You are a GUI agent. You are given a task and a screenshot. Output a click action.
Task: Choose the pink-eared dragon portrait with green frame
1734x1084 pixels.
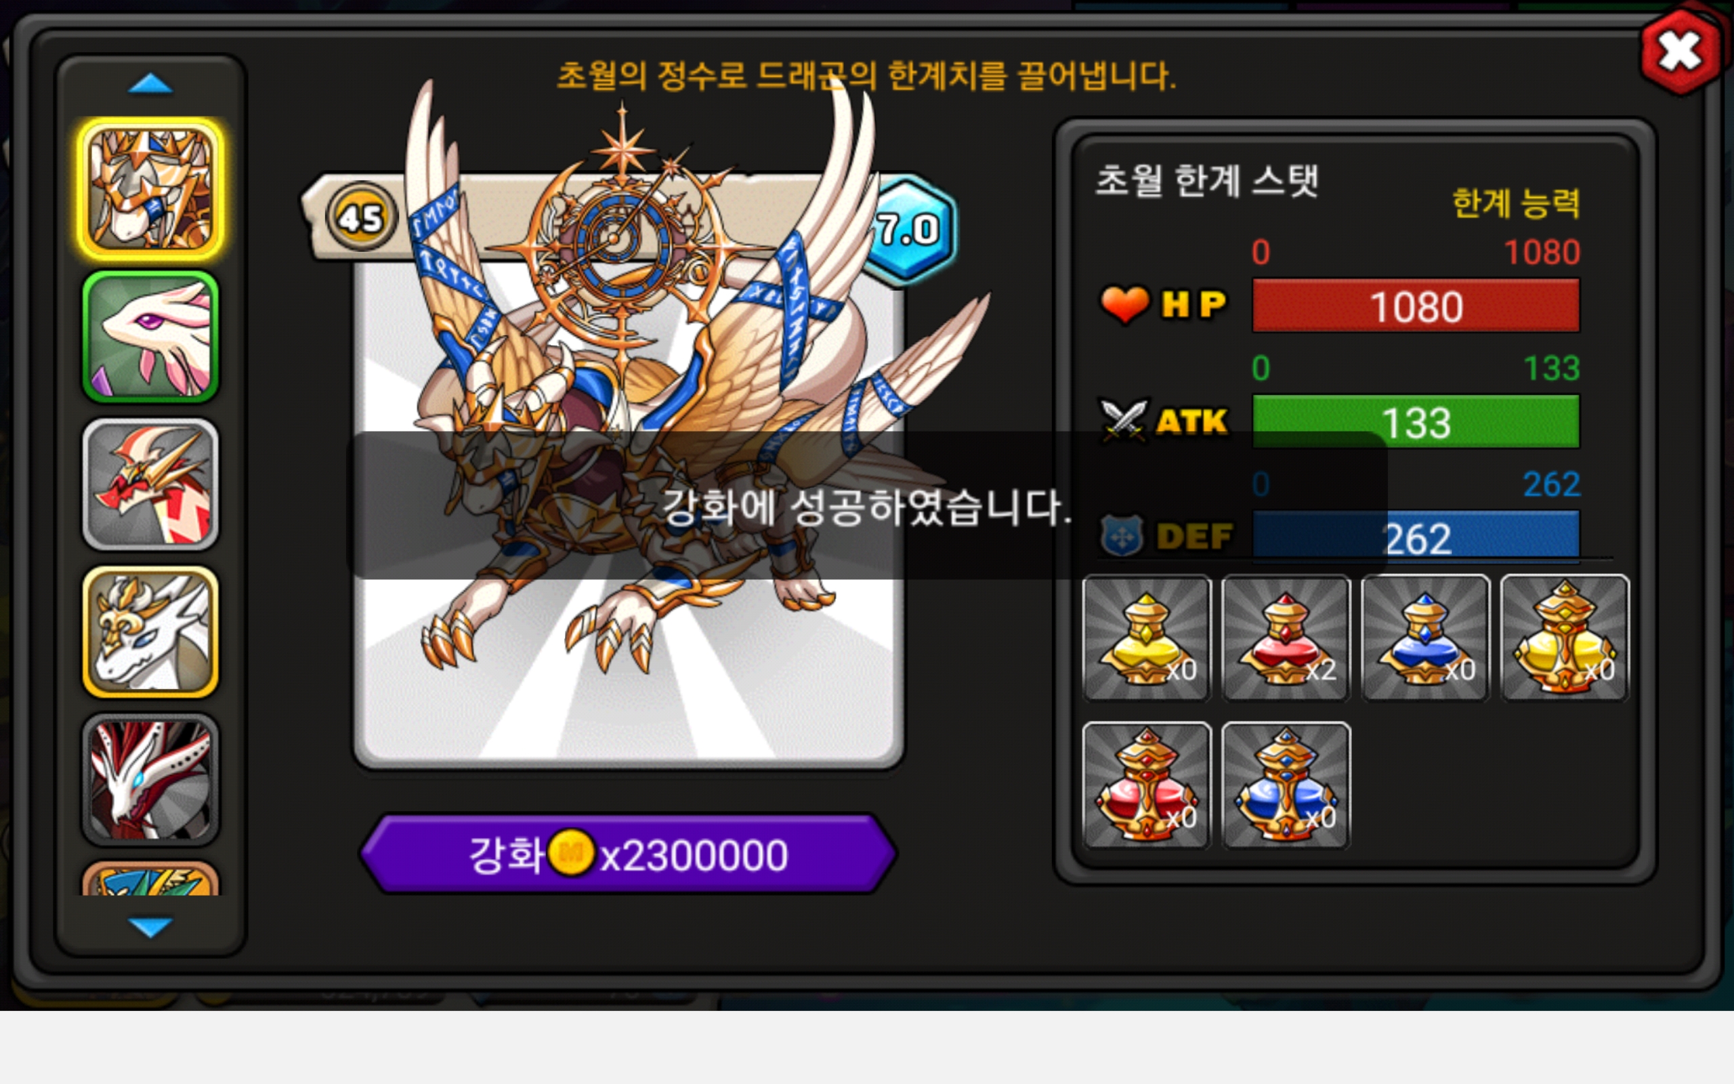pyautogui.click(x=150, y=337)
